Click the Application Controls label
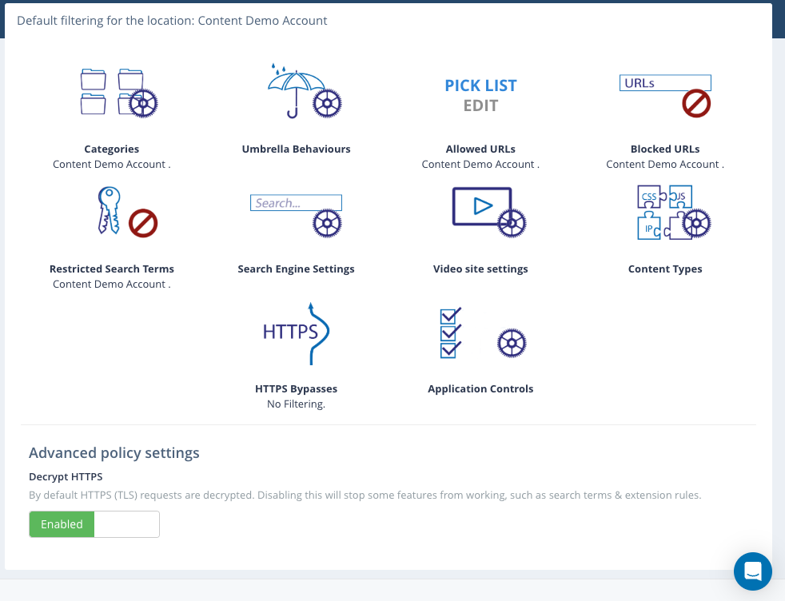 click(480, 388)
